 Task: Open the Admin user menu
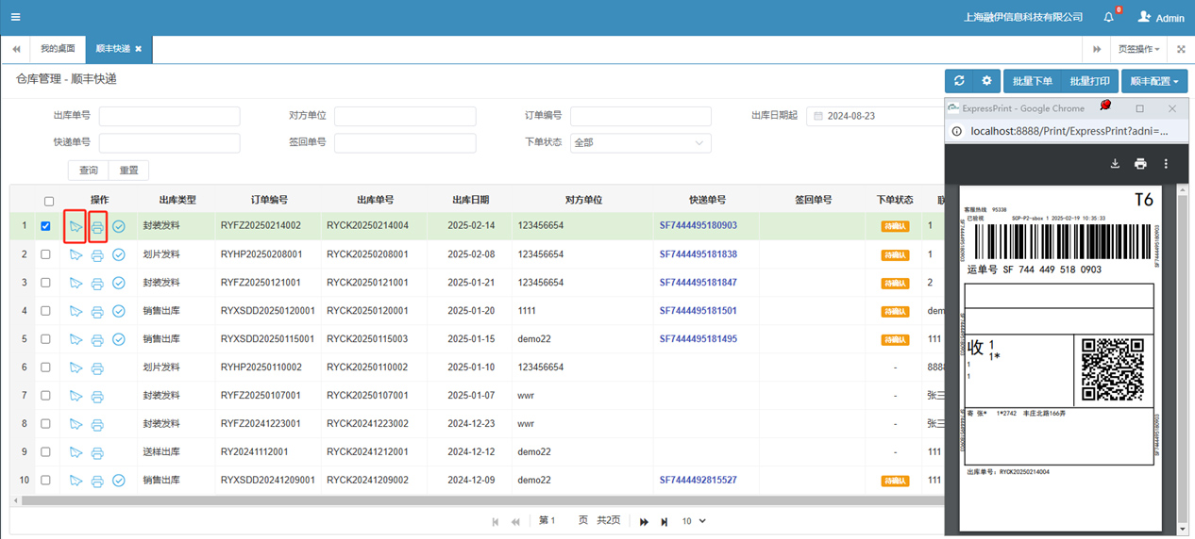[1161, 17]
